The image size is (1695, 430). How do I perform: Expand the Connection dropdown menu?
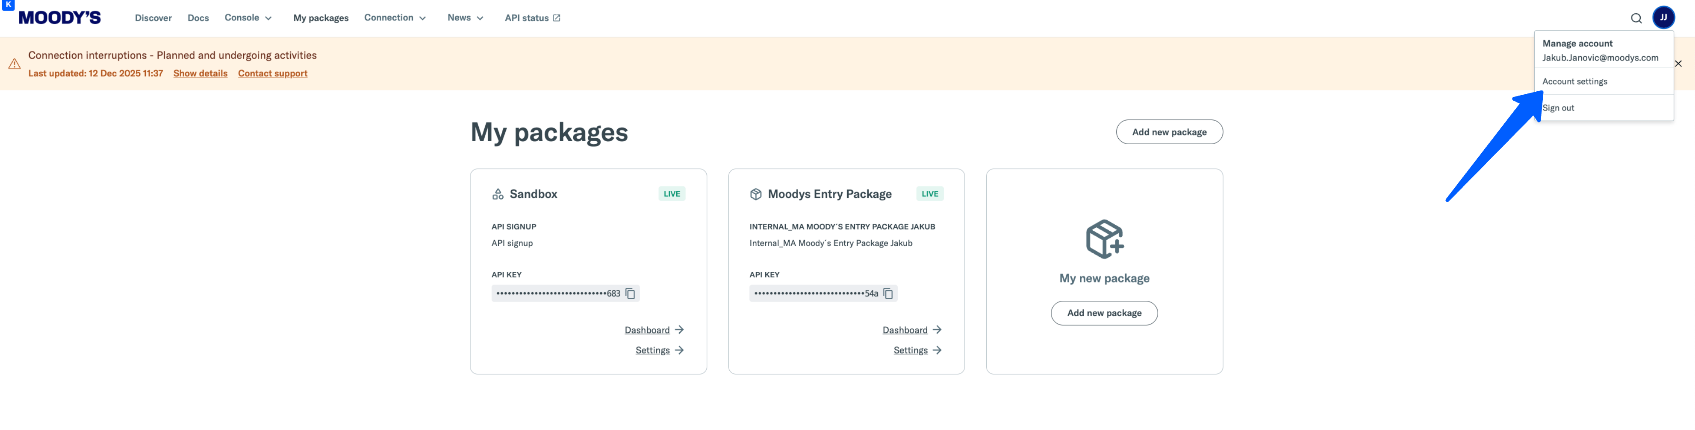(x=394, y=18)
